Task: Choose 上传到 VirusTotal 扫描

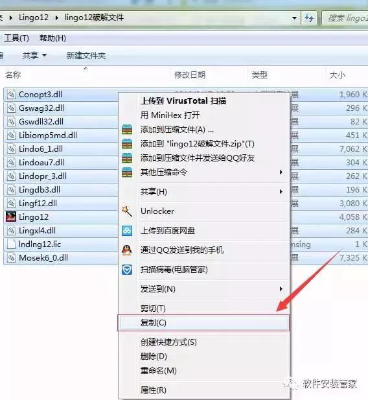Action: coord(183,101)
